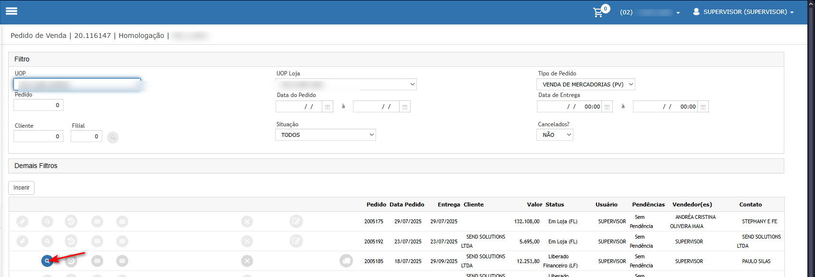View order 2005175 with magnifier icon
This screenshot has height=277, width=815.
[47, 221]
